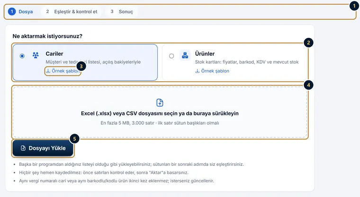Select the Ürünler radio button
Screen dimensions: 360x197
pyautogui.click(x=171, y=56)
